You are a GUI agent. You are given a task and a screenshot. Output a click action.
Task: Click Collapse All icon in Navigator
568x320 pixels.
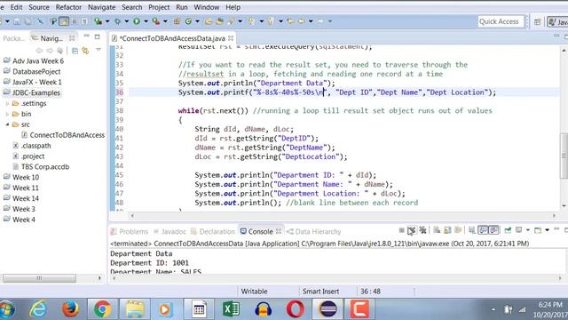(75, 51)
